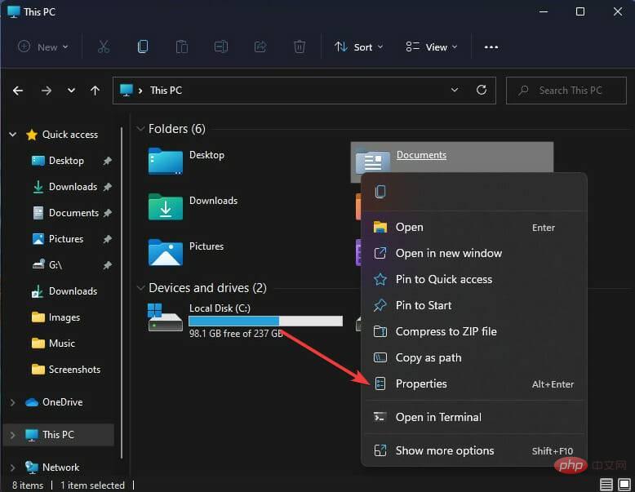
Task: Click the Search This PC field
Action: 563,91
